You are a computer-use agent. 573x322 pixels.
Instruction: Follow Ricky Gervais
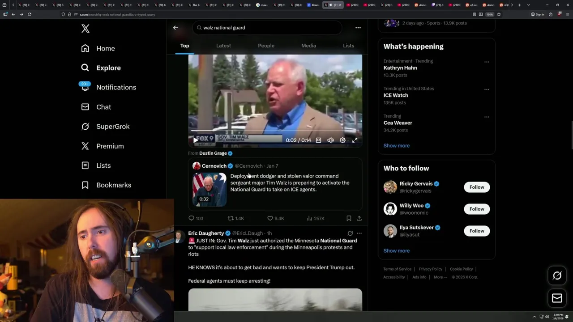(477, 187)
